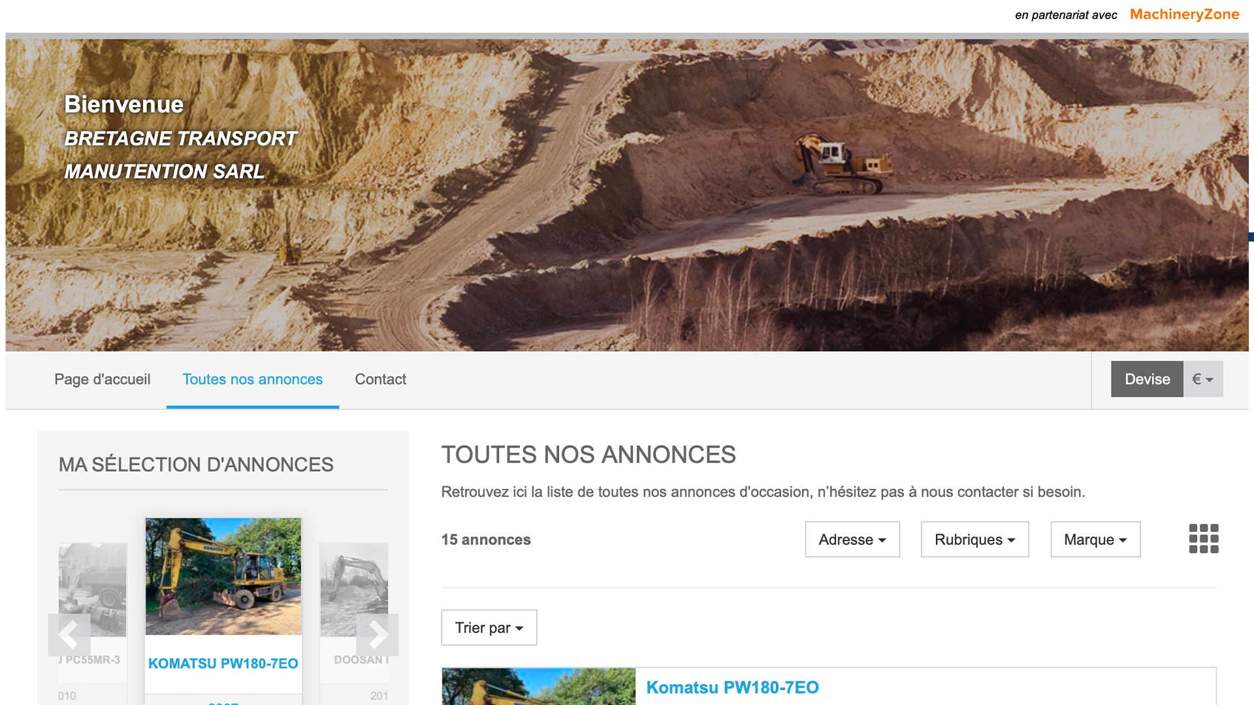
Task: Go to Page d'accueil tab
Action: click(103, 379)
